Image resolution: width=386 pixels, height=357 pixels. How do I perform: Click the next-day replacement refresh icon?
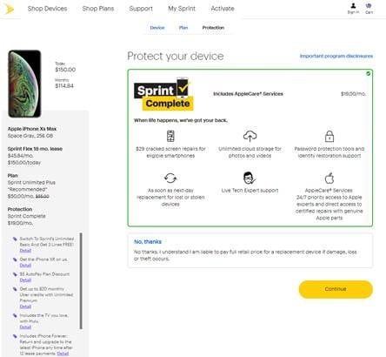pos(170,178)
